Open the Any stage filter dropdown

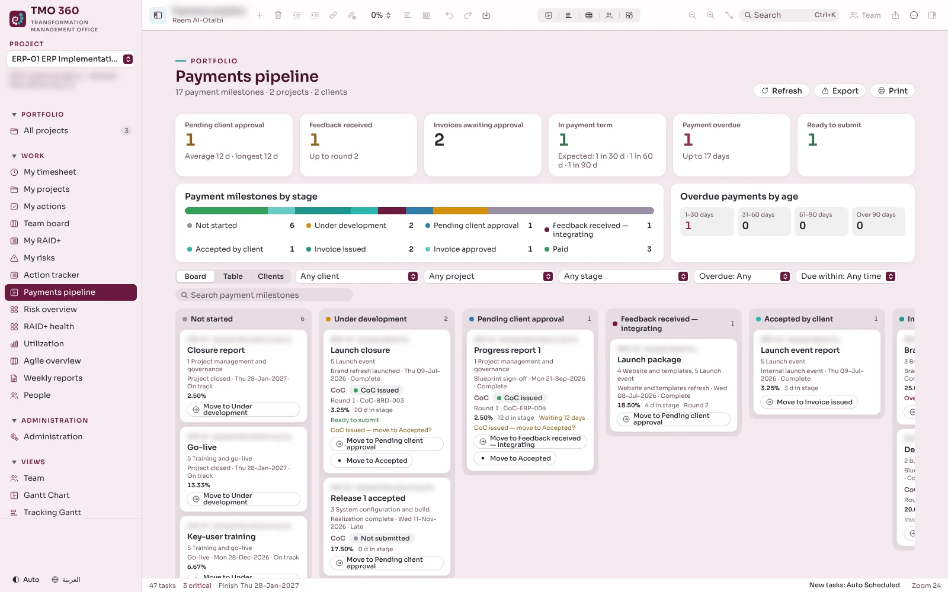tap(624, 276)
